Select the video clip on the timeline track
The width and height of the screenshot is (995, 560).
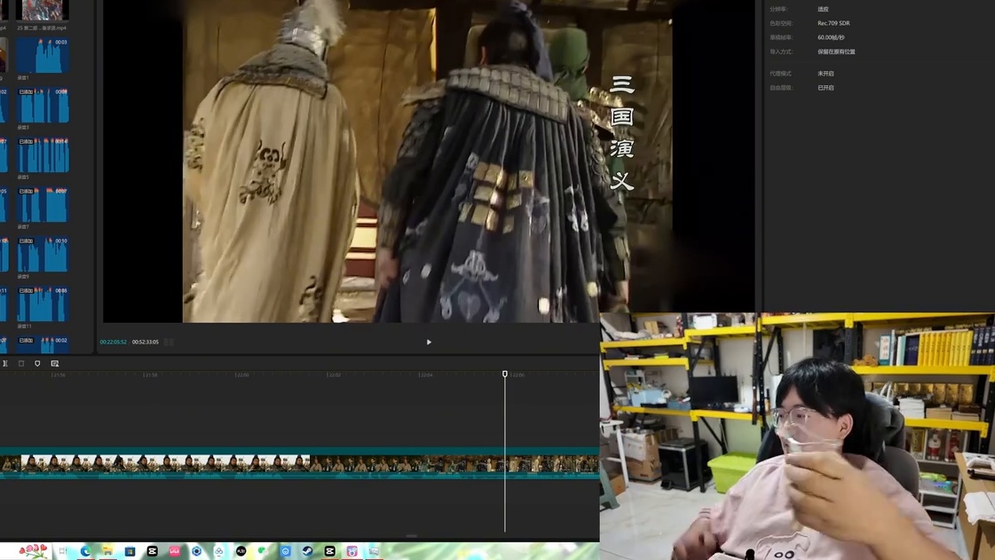click(x=299, y=464)
